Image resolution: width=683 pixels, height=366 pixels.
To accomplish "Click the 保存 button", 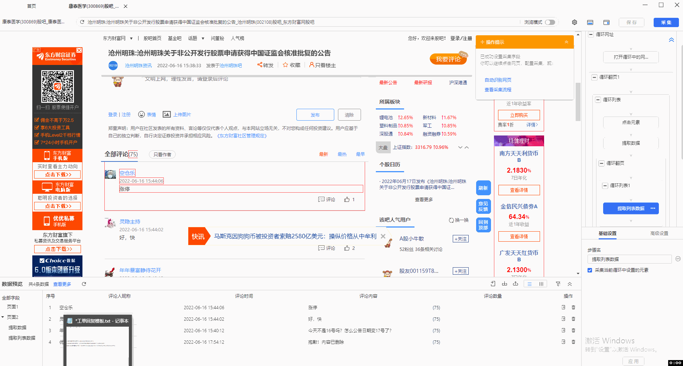I will (632, 22).
